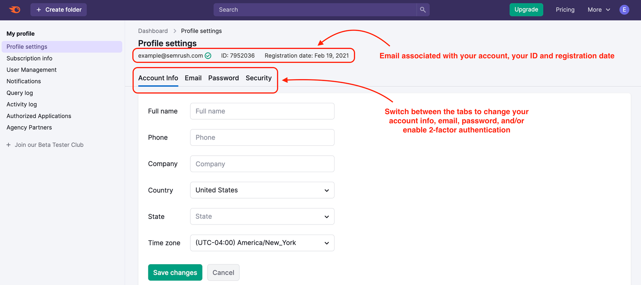The image size is (641, 285).
Task: Open the Time zone dropdown
Action: click(x=262, y=243)
